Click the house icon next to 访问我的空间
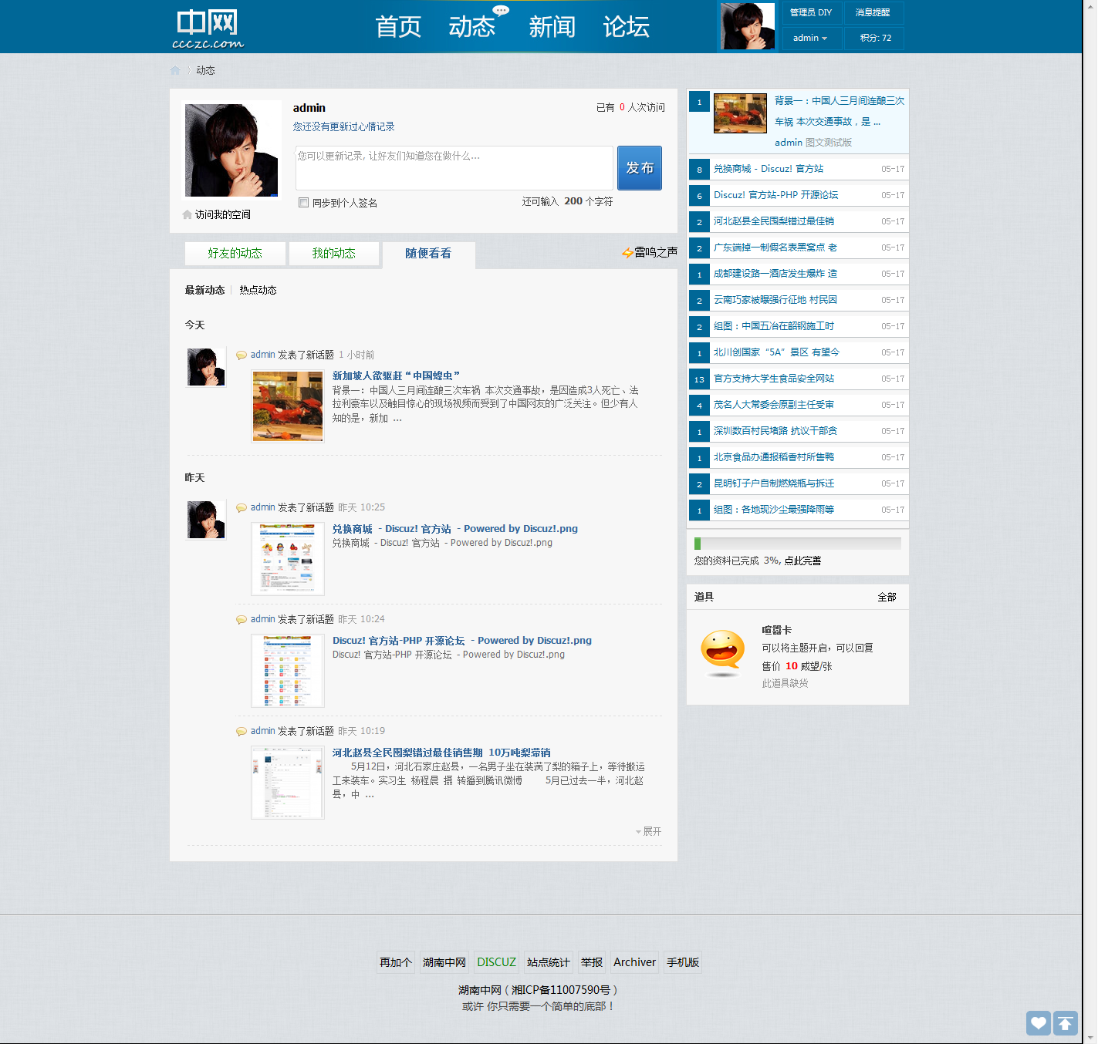 [187, 214]
